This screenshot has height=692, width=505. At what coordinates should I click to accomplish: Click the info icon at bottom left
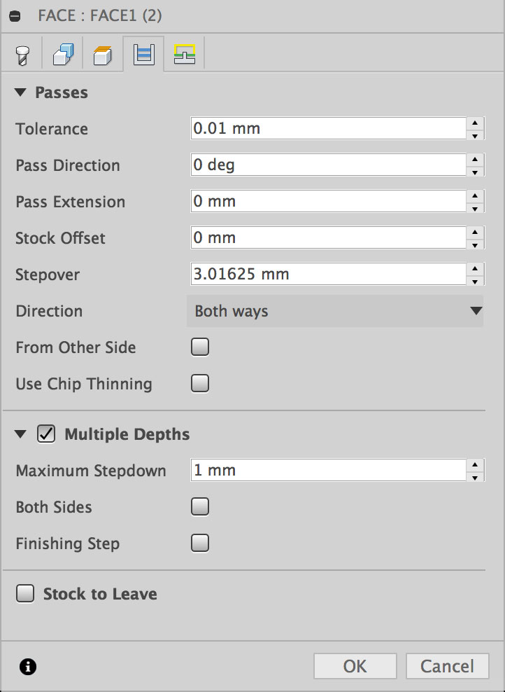coord(28,667)
